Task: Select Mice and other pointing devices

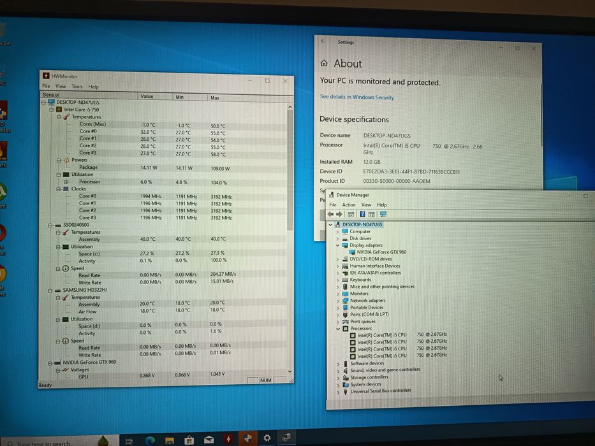Action: [x=382, y=287]
